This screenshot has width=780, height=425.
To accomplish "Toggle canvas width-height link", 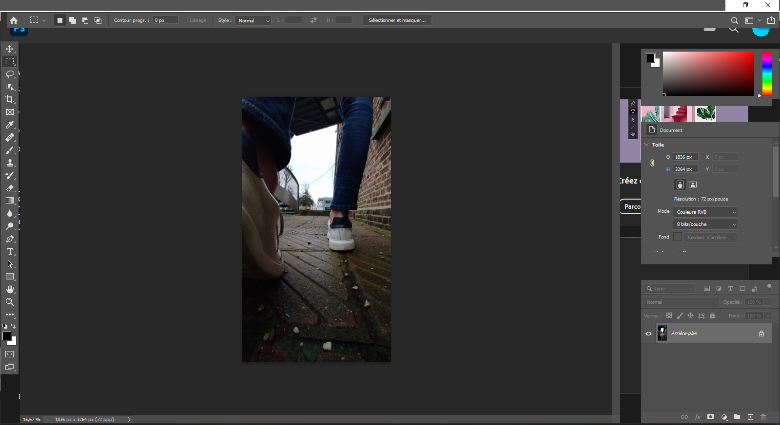I will [x=652, y=163].
